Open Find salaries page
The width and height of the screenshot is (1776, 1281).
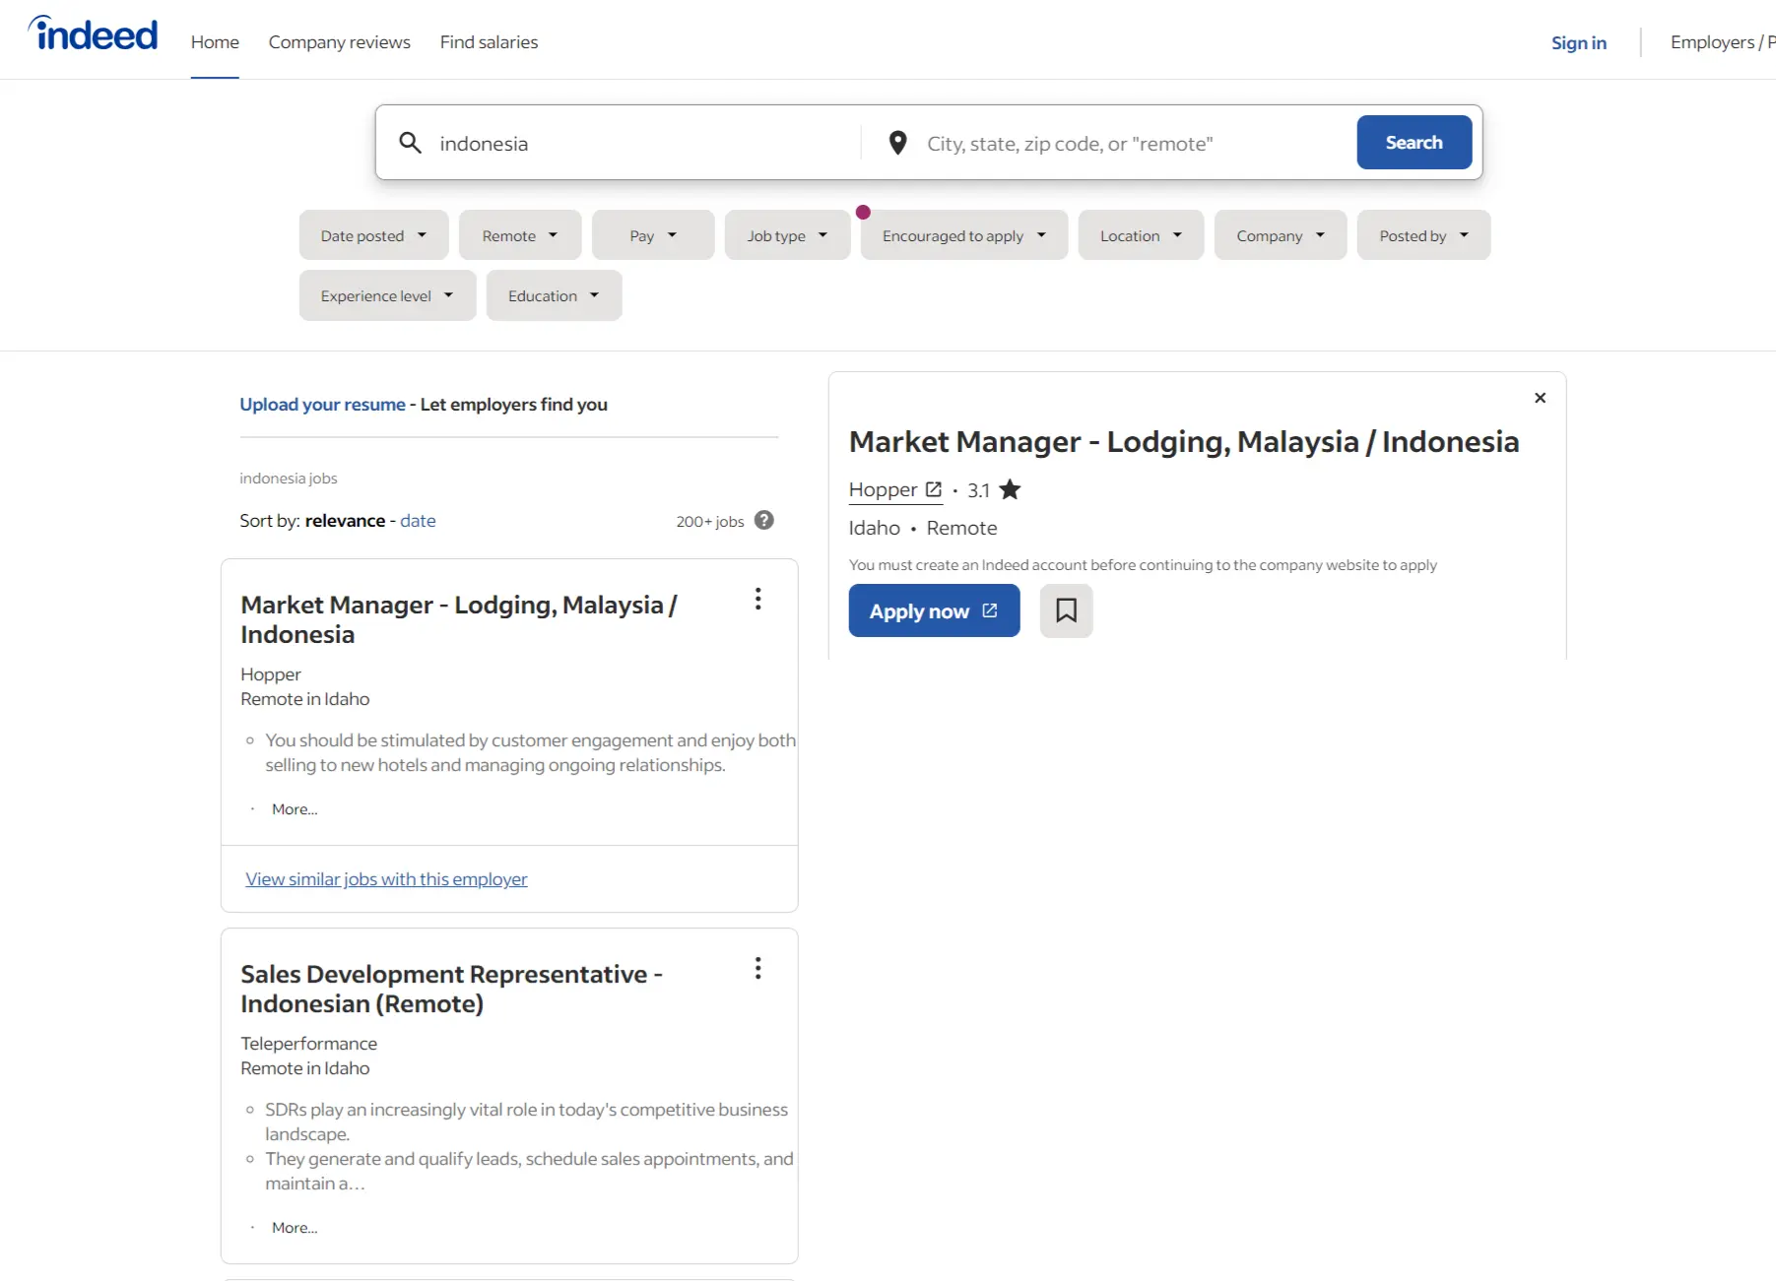pos(489,42)
